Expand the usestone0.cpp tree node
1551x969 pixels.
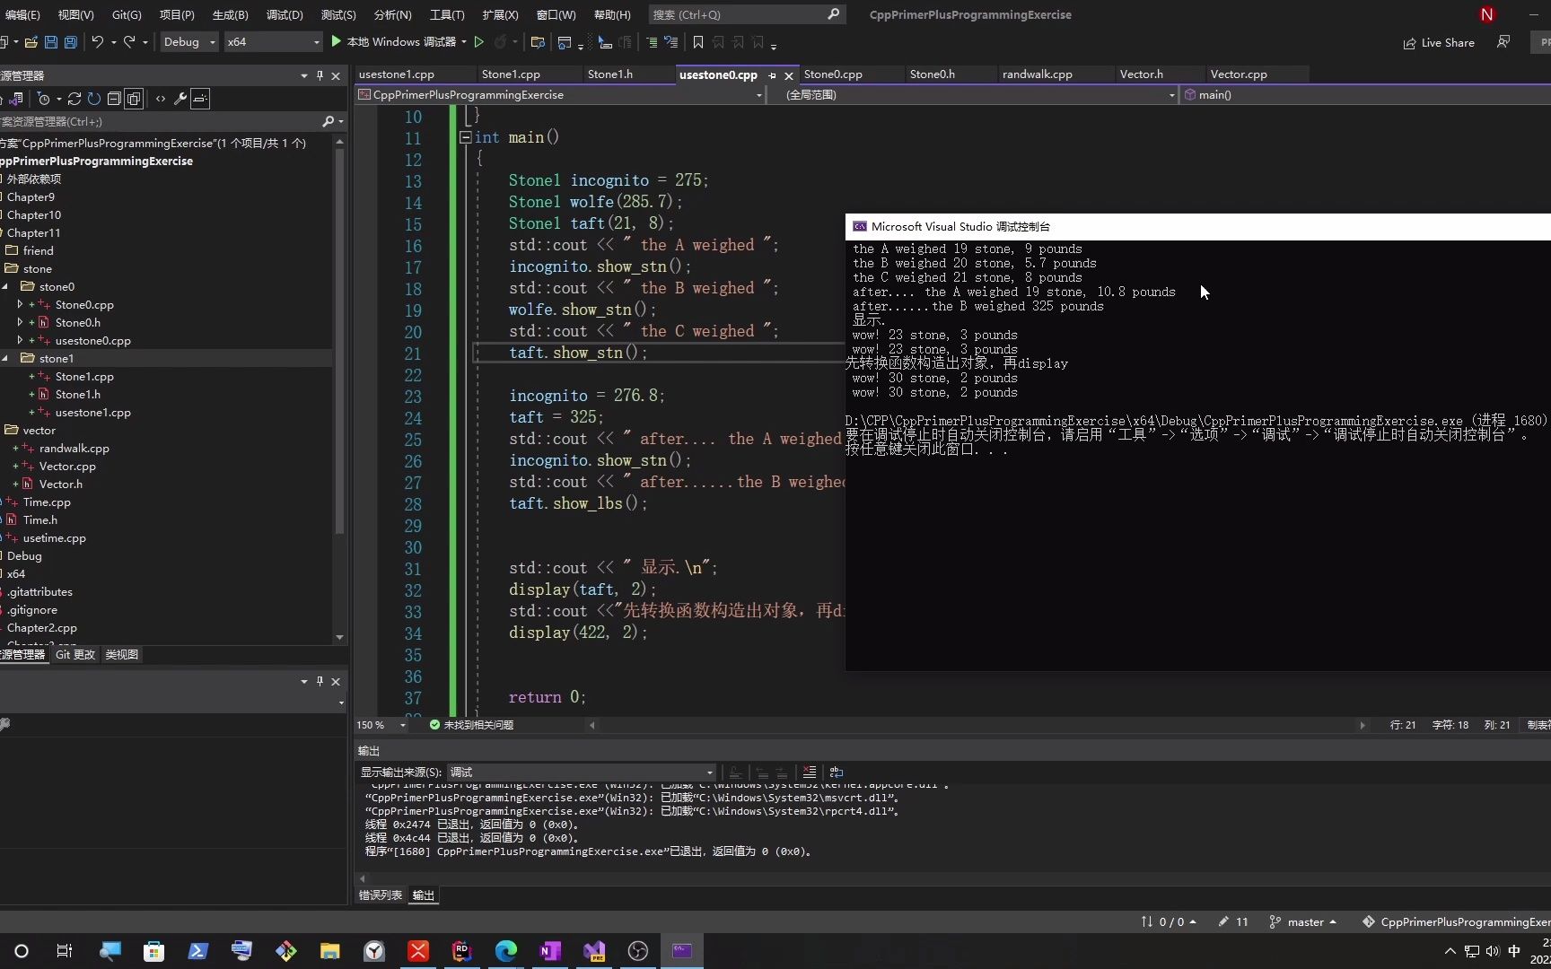pyautogui.click(x=20, y=341)
